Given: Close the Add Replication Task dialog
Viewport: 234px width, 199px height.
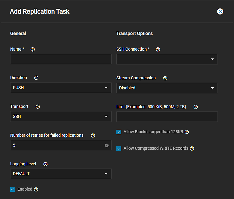Looking at the screenshot, I should pos(220,11).
